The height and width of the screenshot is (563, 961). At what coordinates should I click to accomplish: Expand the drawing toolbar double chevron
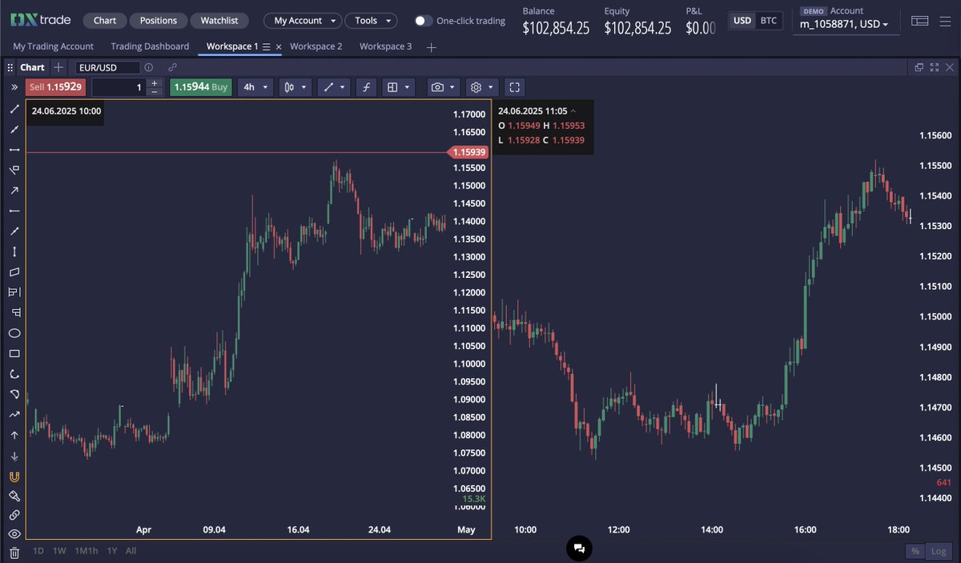pyautogui.click(x=14, y=87)
